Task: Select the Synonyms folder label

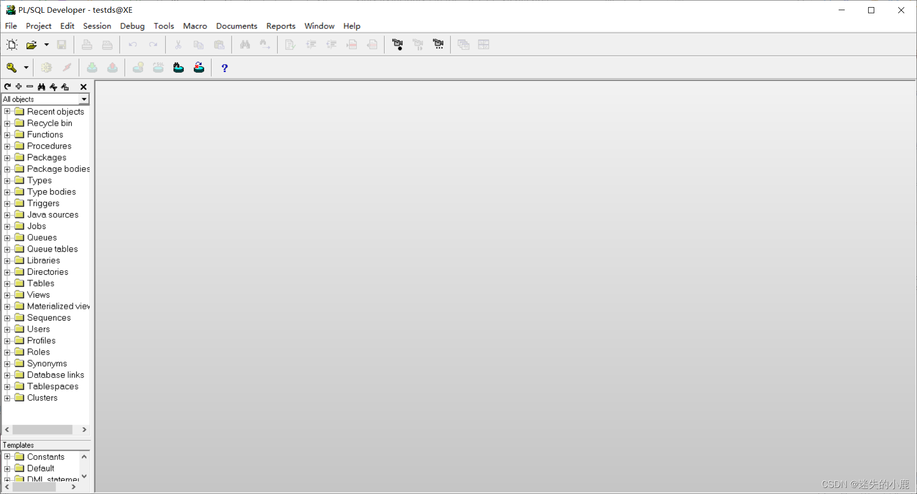Action: pyautogui.click(x=47, y=364)
